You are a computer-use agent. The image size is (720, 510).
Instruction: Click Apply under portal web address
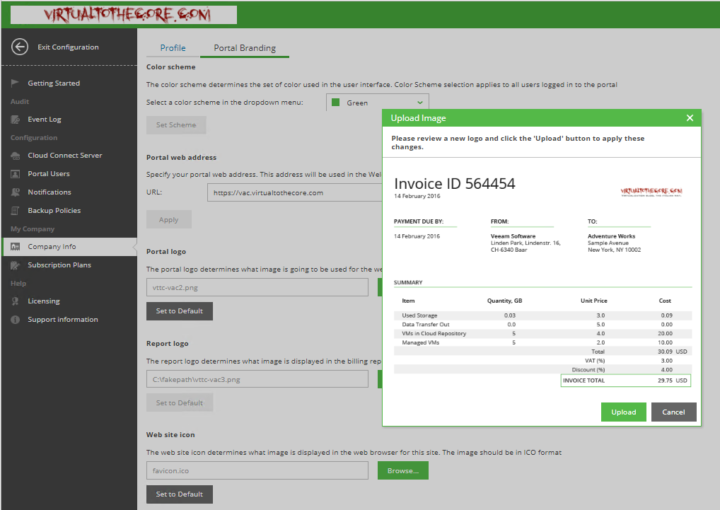(169, 220)
